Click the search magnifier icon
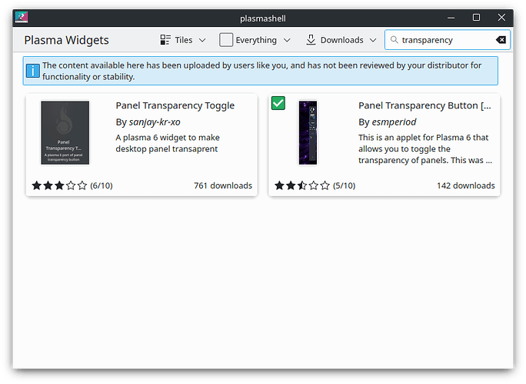This screenshot has height=384, width=526. (x=393, y=40)
